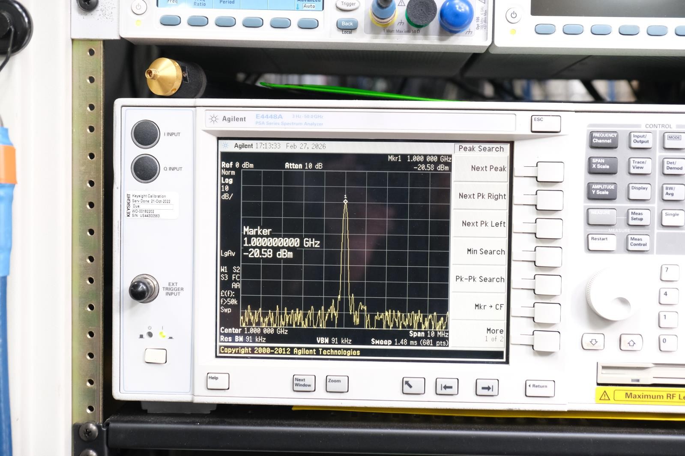Open the BW/Avg key
This screenshot has height=456, width=685.
tap(673, 192)
